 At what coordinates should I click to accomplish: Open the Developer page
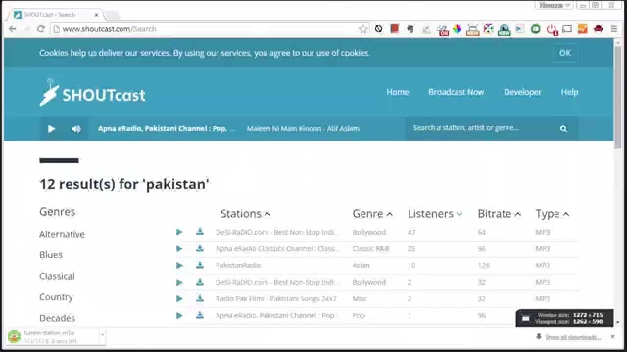[x=522, y=92]
